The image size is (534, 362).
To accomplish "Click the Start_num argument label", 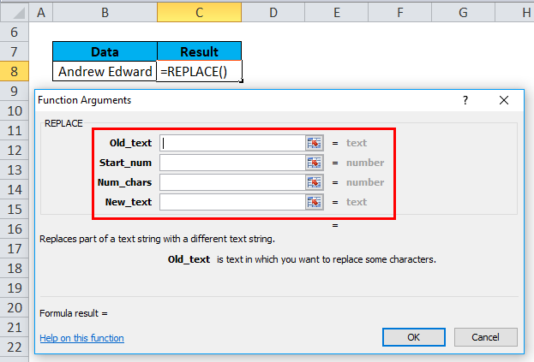I will 125,163.
